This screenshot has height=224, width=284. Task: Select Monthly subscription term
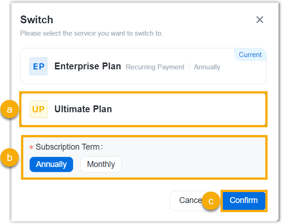point(101,164)
